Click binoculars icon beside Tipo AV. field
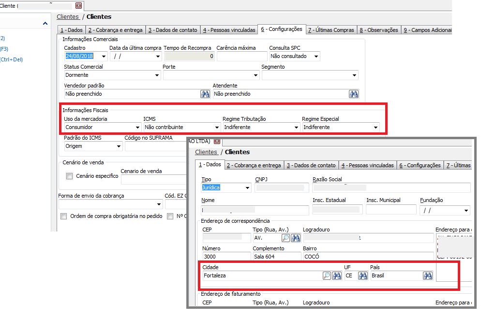 [296, 238]
